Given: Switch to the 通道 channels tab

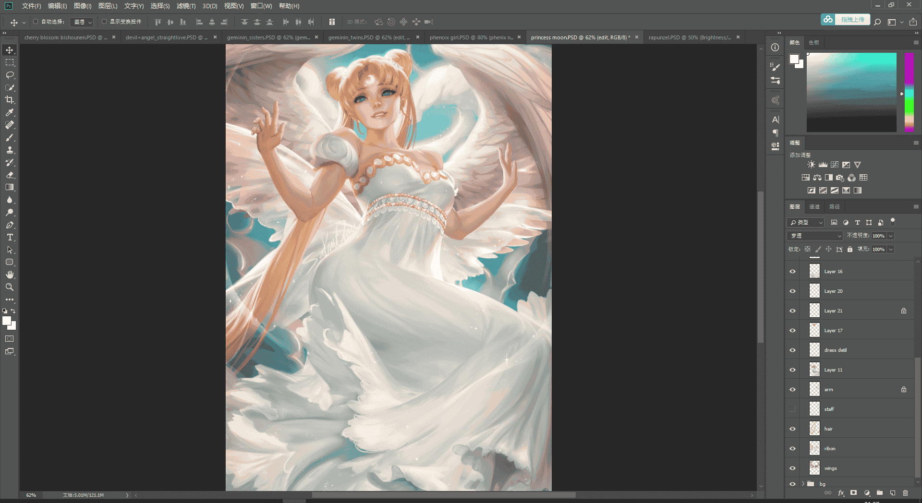Looking at the screenshot, I should point(814,207).
